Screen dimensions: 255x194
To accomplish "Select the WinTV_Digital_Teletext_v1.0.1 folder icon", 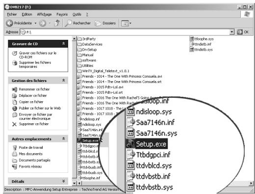I will (x=79, y=71).
